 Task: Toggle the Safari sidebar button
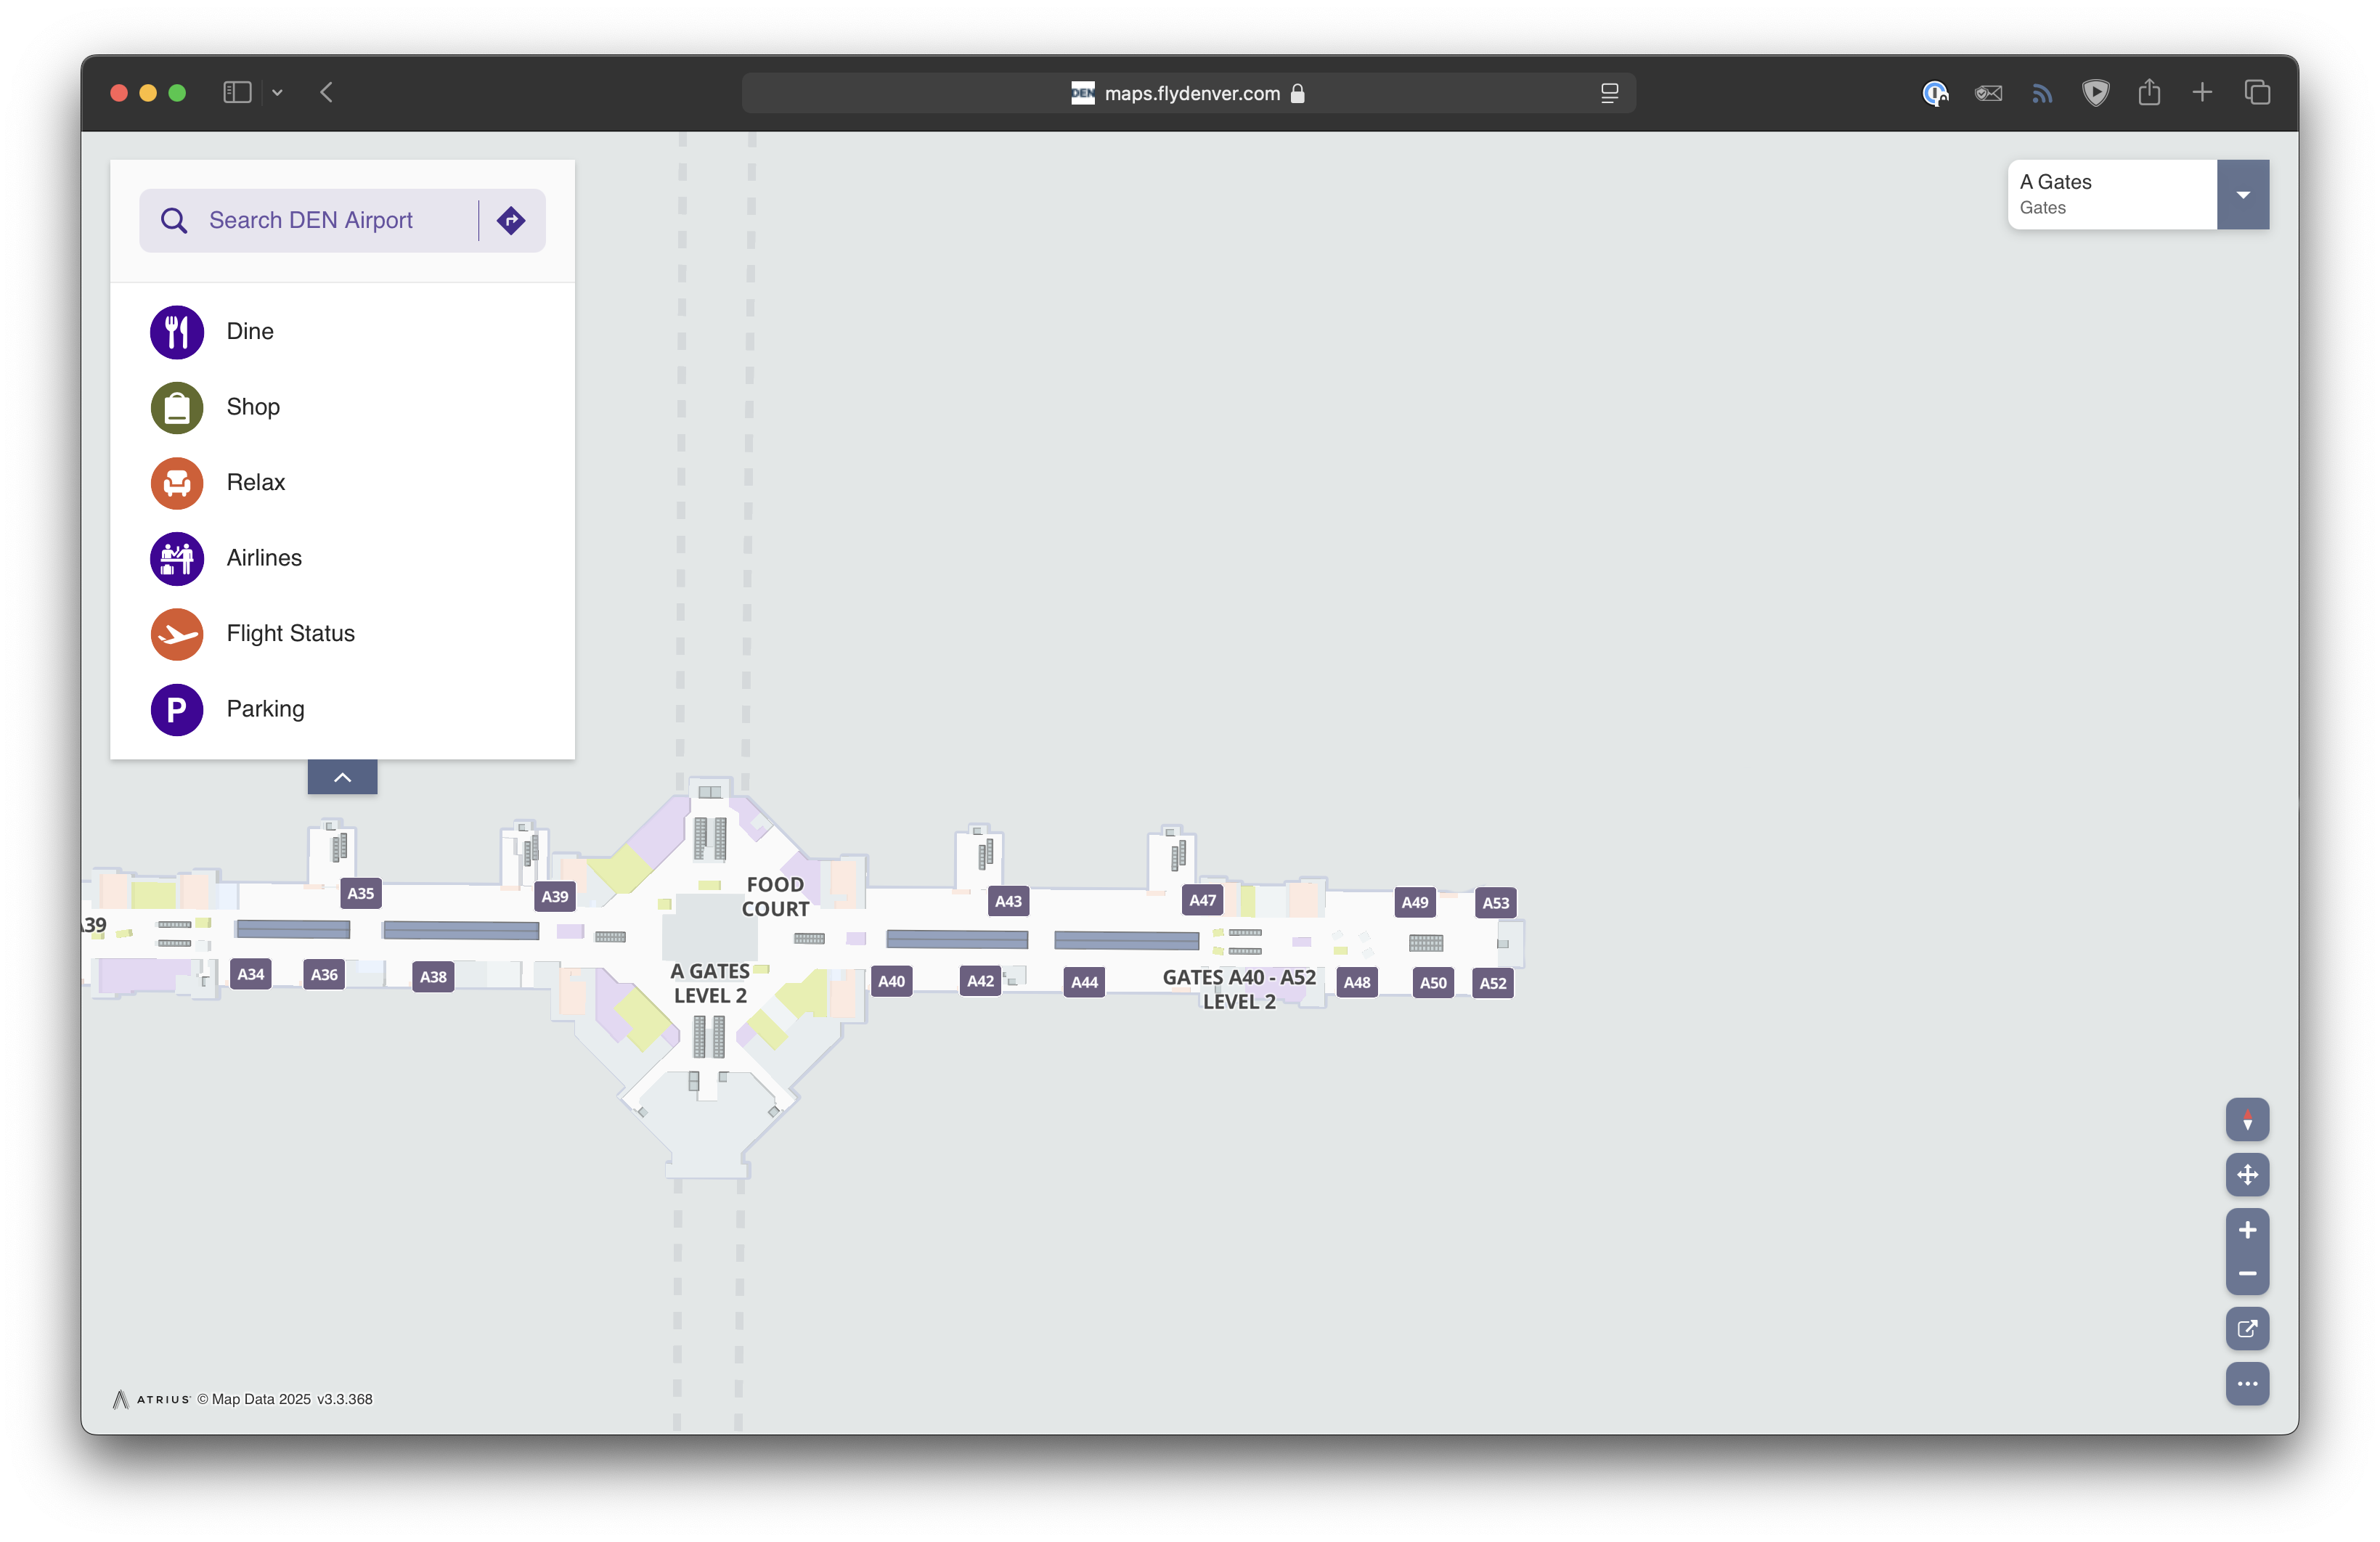point(237,93)
